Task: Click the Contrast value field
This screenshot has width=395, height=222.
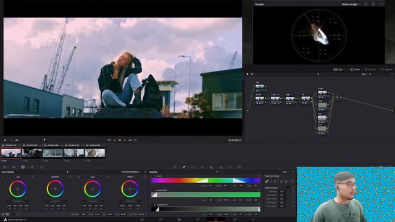Action: tap(83, 215)
